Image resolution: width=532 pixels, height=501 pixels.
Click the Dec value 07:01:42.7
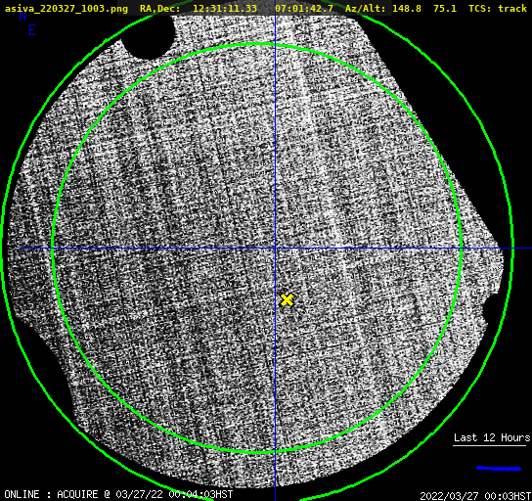click(304, 8)
